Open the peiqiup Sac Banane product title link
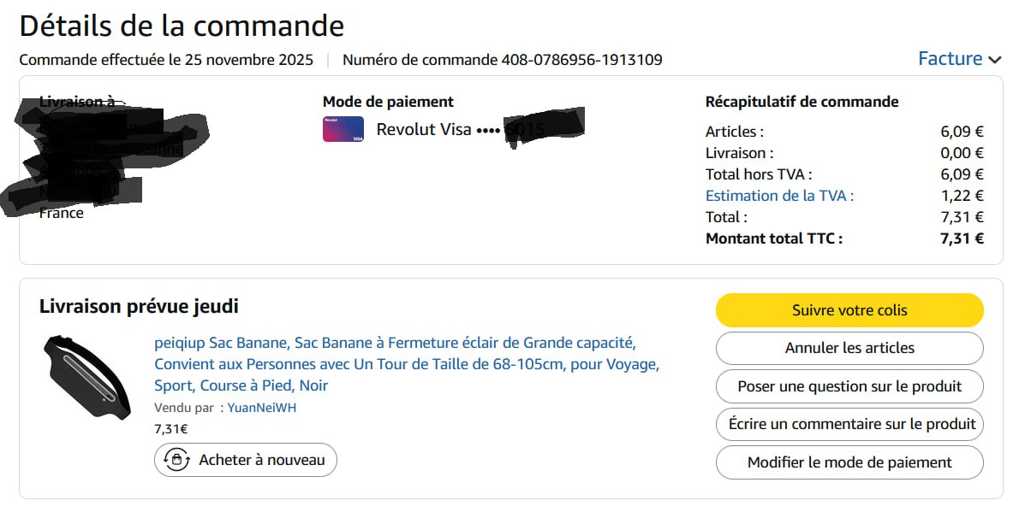Viewport: 1019px width, 506px height. pos(407,364)
